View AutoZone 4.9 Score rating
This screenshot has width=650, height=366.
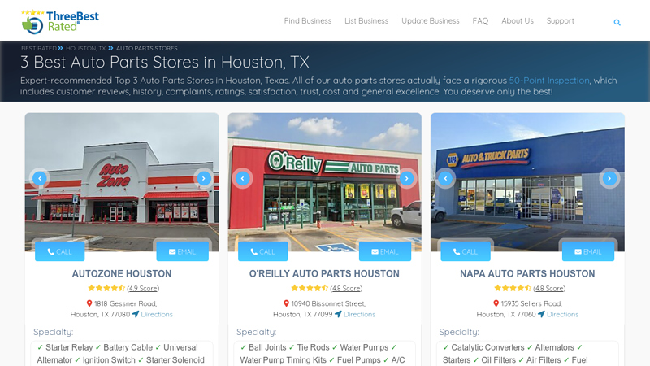(x=143, y=288)
